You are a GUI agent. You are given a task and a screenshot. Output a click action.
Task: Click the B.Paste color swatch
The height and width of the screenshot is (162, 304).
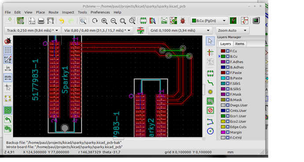pos(223,78)
